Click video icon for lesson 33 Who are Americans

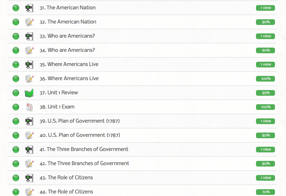point(29,36)
